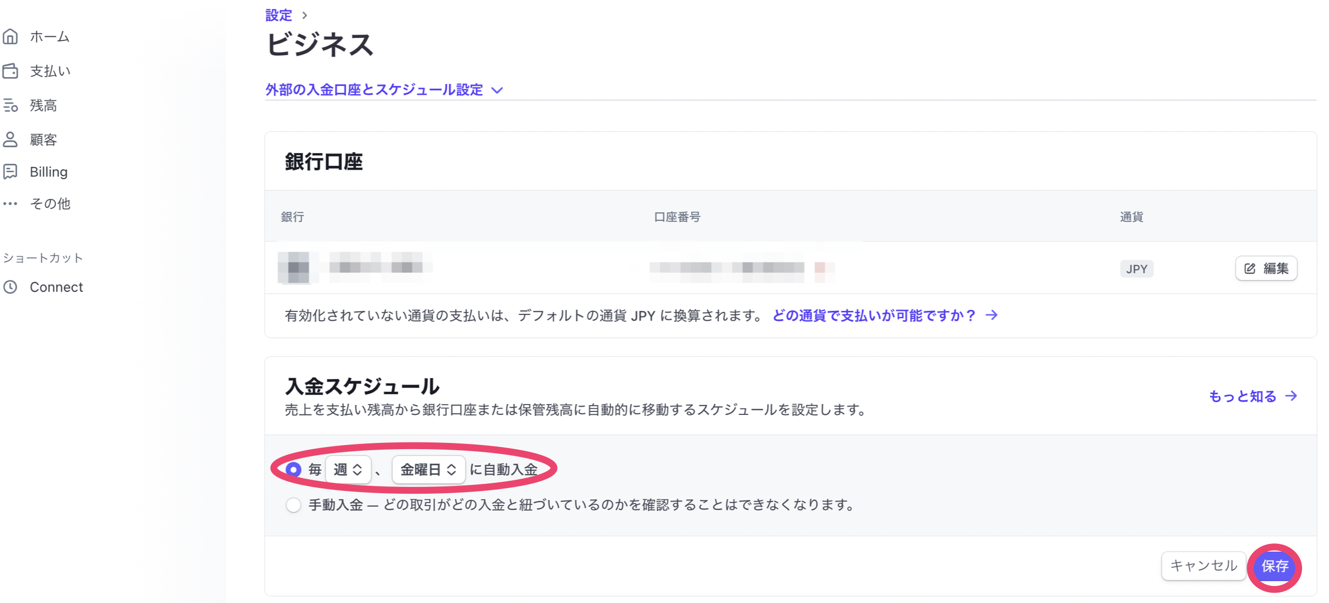Screen dimensions: 1329x603
Task: Select the 支払い wallet icon
Action: coord(11,71)
